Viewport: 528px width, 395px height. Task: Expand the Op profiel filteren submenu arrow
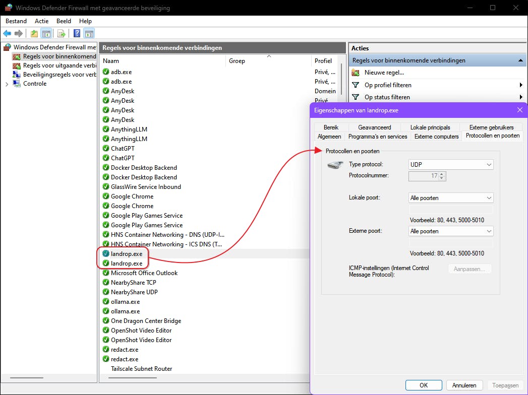(x=521, y=85)
